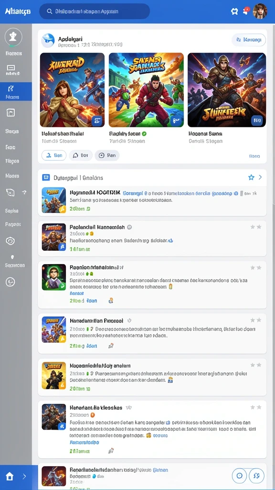The height and width of the screenshot is (490, 275).
Task: Click the blue list icon in the section header
Action: coord(46,178)
